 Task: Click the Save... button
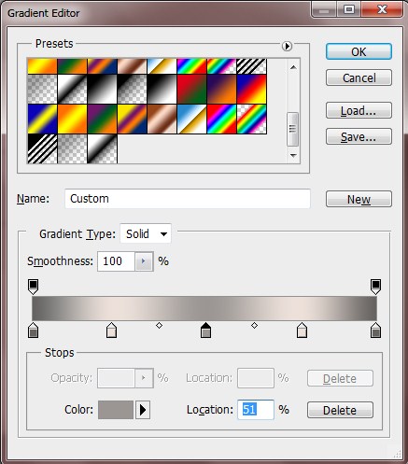coord(359,136)
